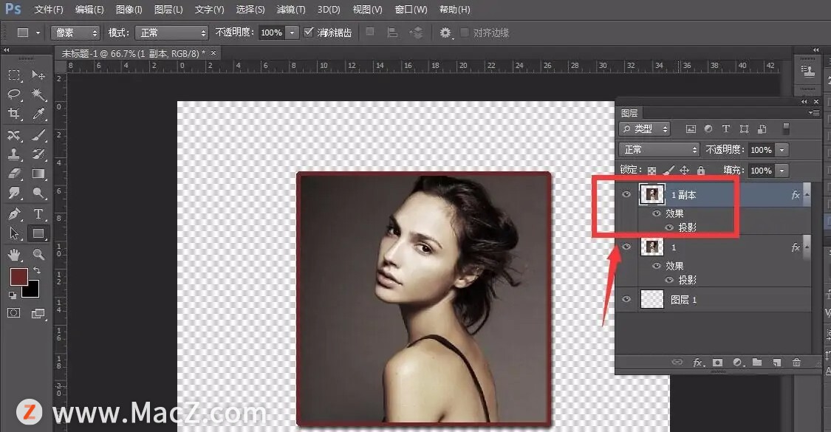Screen dimensions: 831x432
Task: Open the layer blend mode 正常 dropdown
Action: point(660,150)
